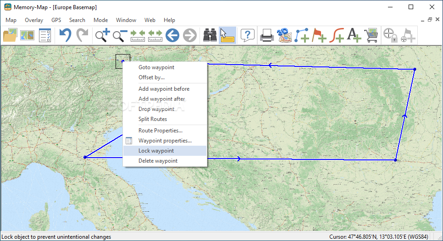
Task: Click the northeast route waypoint dot
Action: 415,69
